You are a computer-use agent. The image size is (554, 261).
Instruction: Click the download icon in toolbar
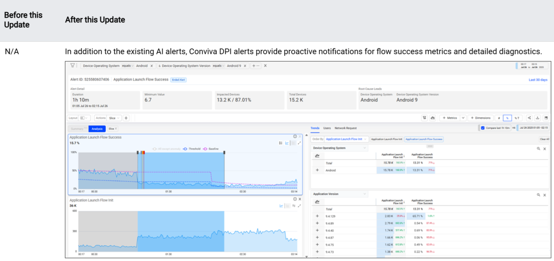coord(537,118)
